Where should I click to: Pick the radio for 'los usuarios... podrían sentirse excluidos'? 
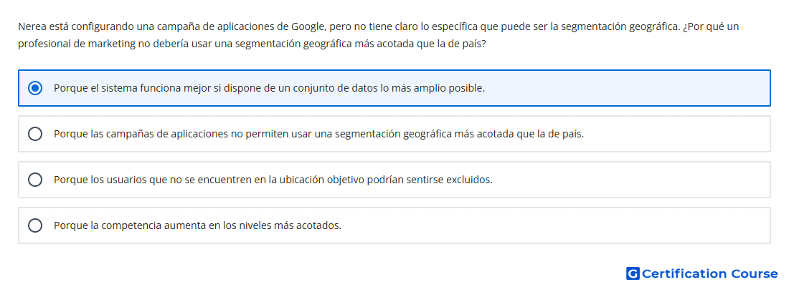[x=35, y=180]
